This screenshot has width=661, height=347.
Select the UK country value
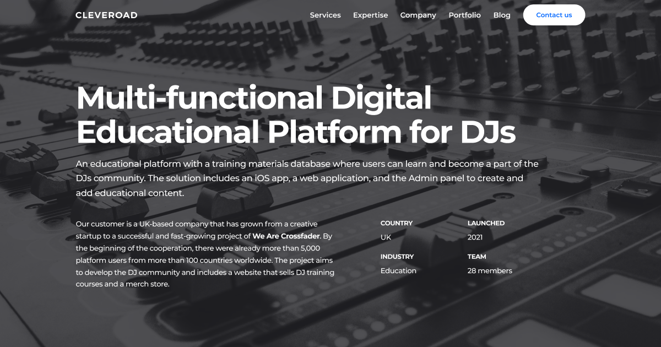point(386,237)
